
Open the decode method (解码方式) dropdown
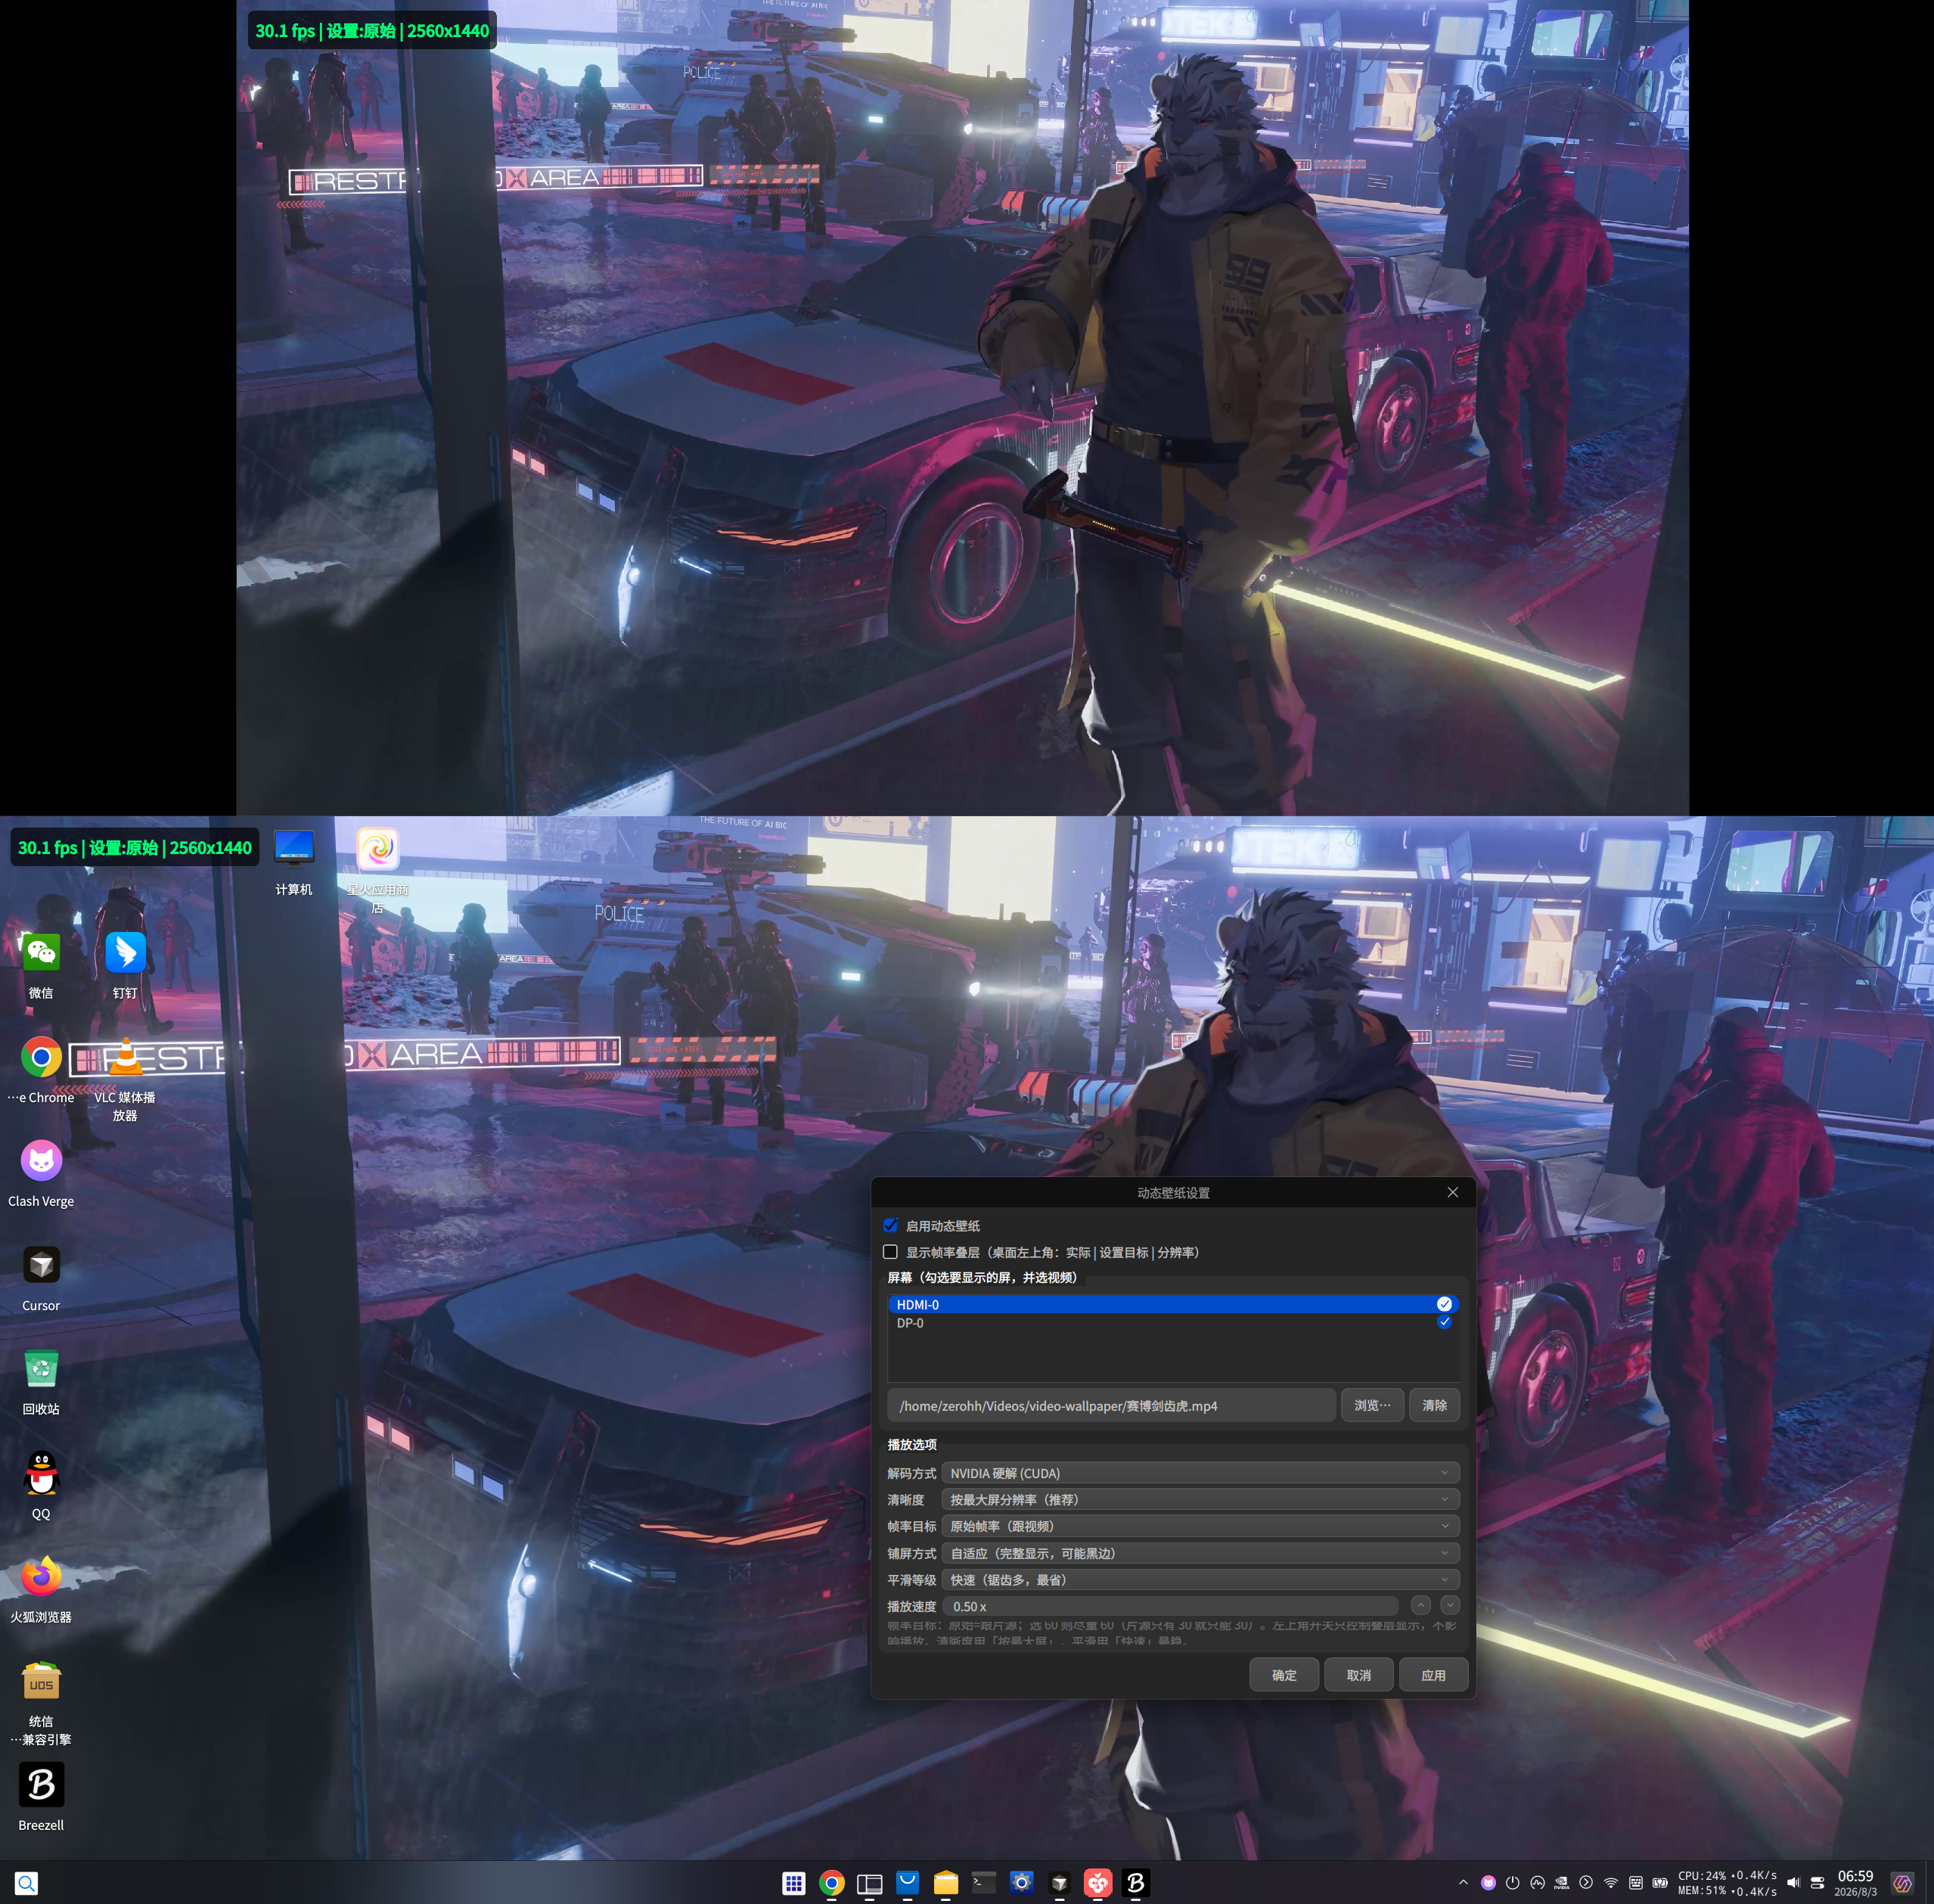point(1200,1473)
